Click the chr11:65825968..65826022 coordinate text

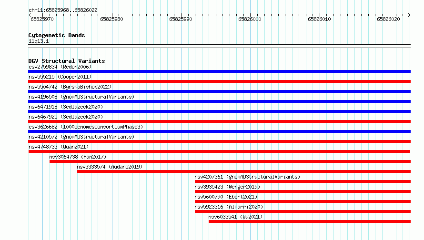click(63, 10)
